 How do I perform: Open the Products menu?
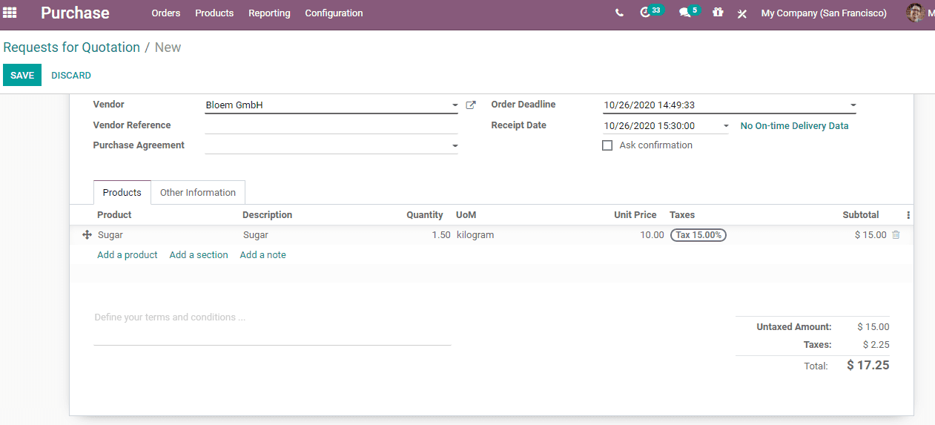[x=214, y=13]
